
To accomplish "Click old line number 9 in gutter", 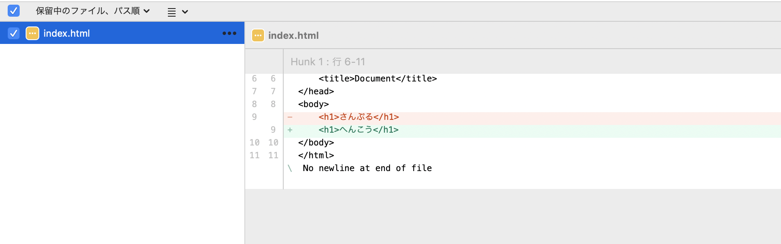I will point(254,117).
